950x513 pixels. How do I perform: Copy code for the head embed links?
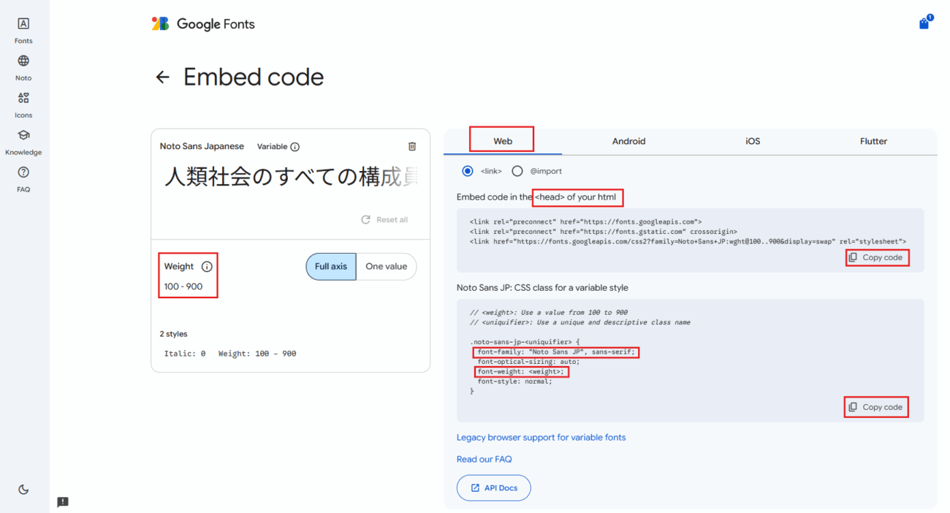click(x=876, y=257)
